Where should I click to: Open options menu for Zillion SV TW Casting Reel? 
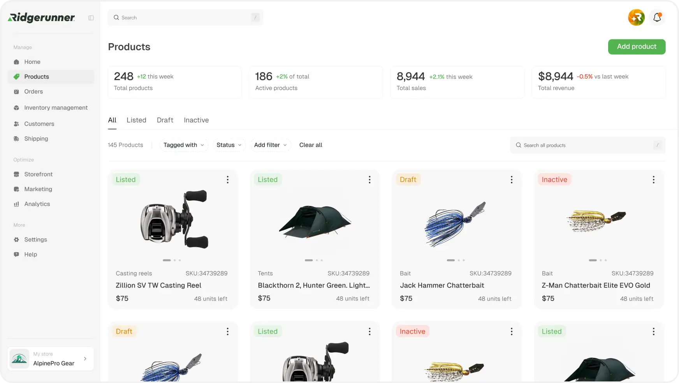[228, 179]
